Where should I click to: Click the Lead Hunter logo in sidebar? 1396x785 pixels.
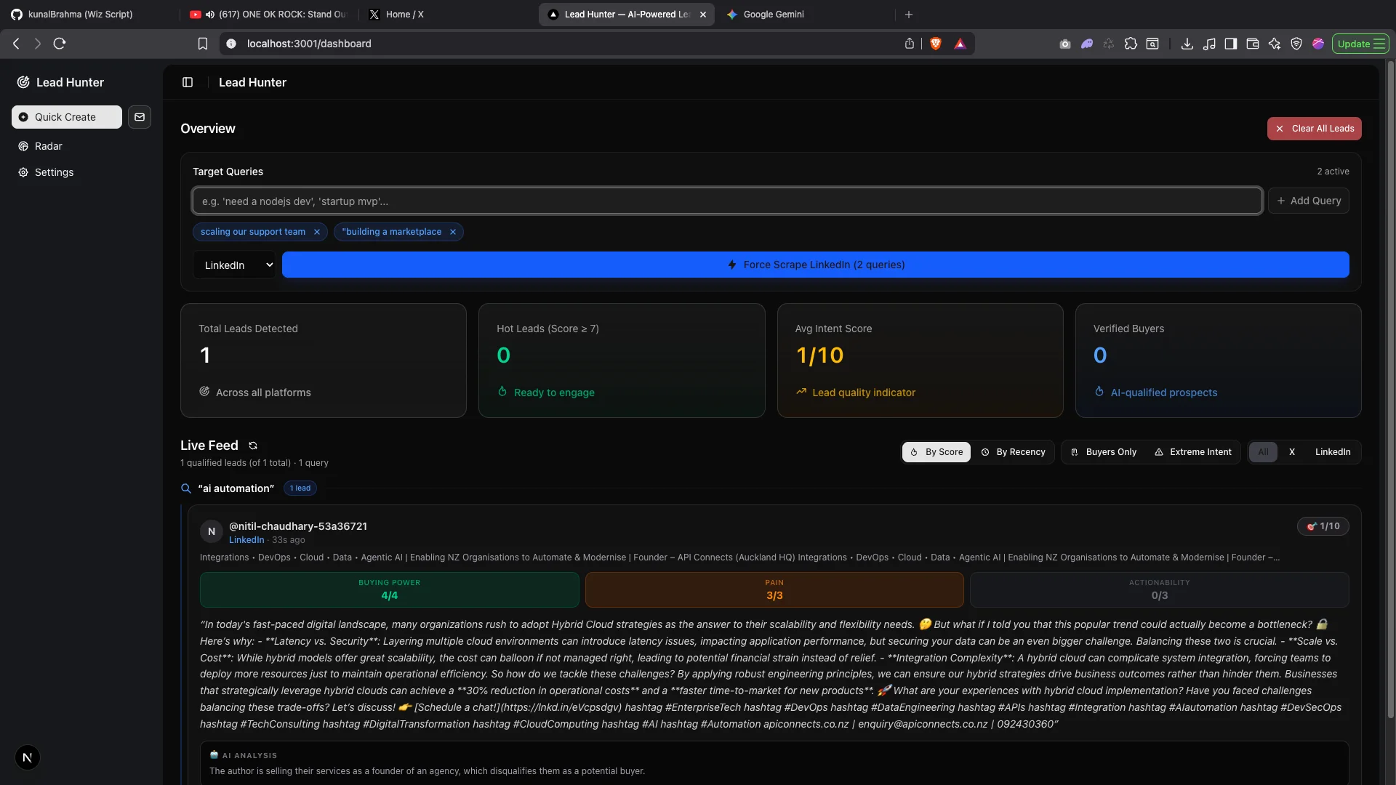[23, 82]
